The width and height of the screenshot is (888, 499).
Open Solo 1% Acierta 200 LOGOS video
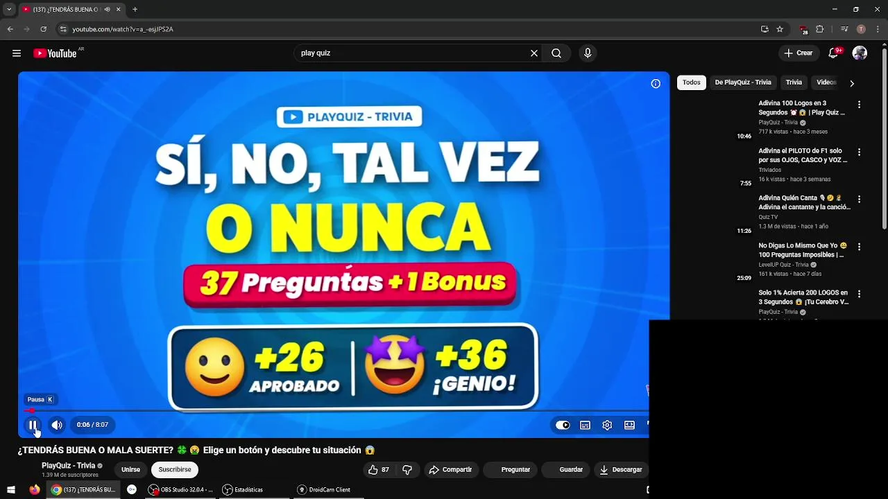coord(803,297)
